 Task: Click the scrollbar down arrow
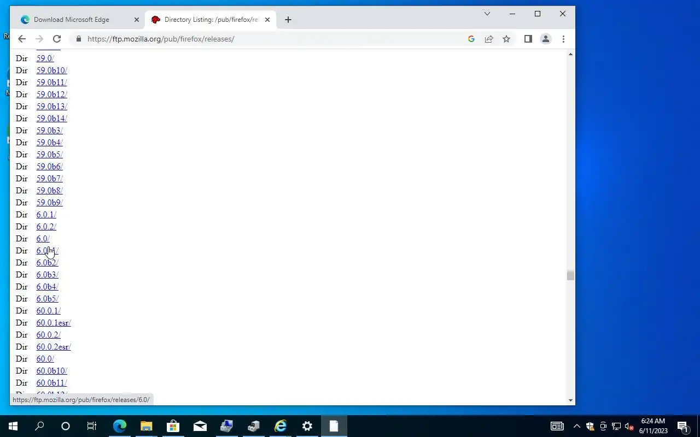coord(570,400)
